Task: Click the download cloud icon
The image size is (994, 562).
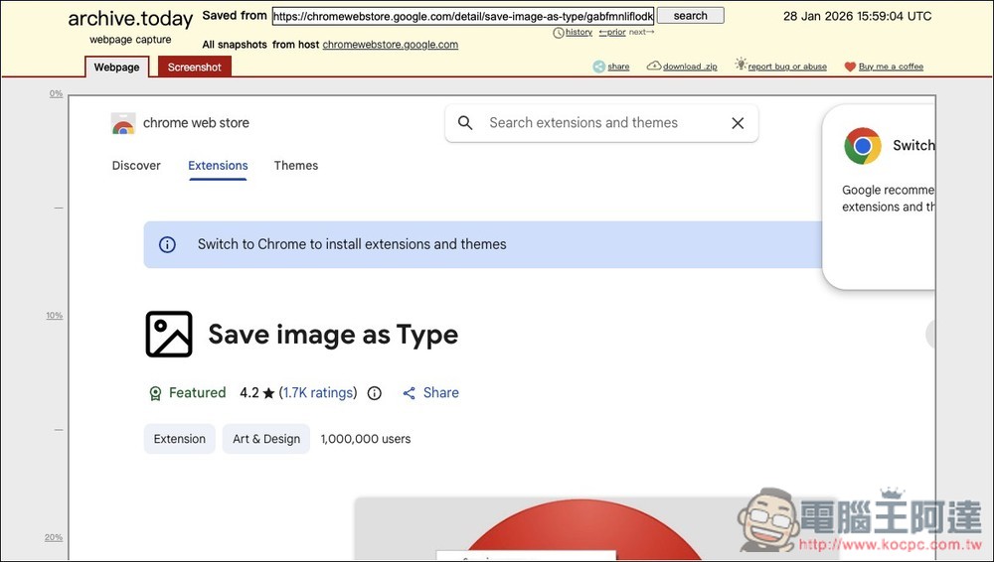Action: (x=654, y=66)
